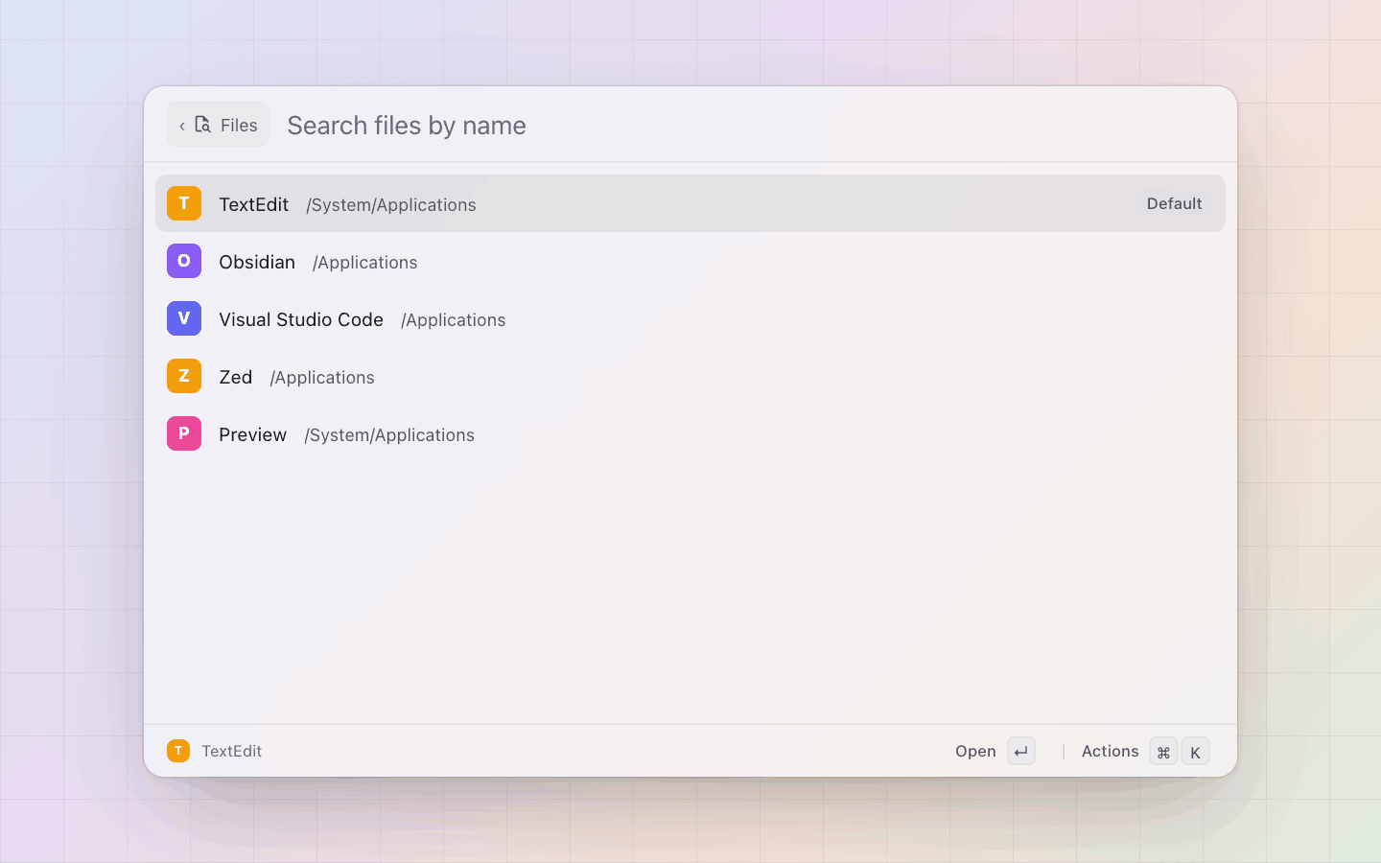Click the K key badge in footer
This screenshot has width=1381, height=863.
(1195, 752)
